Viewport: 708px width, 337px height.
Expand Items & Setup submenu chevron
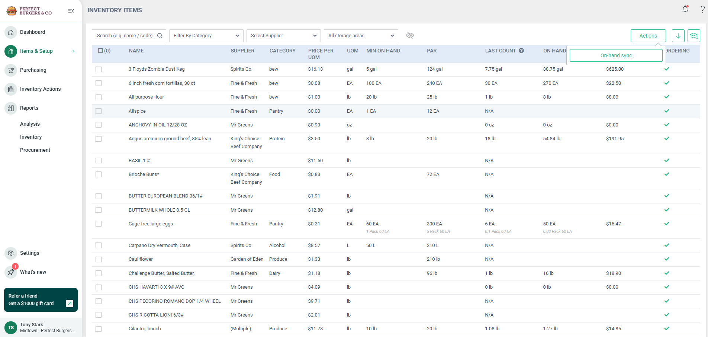(x=73, y=51)
